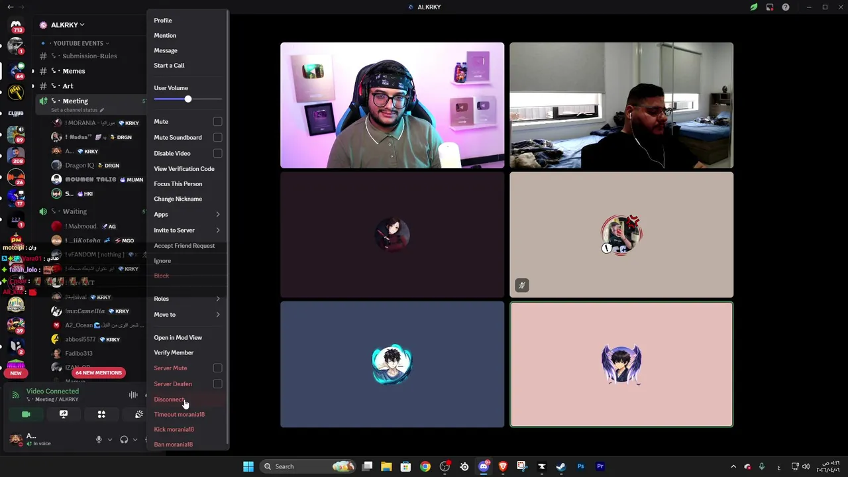Adjust the User Volume slider

point(188,99)
